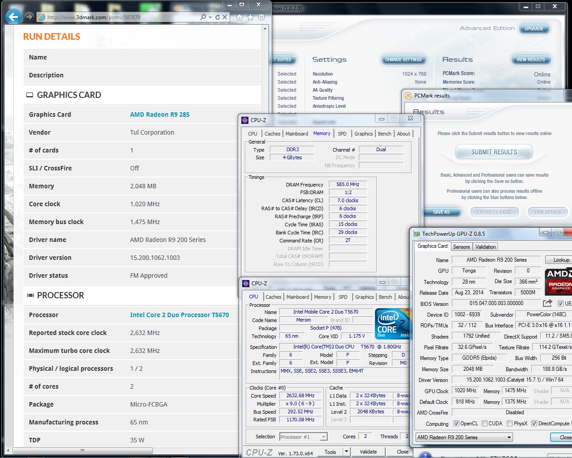Screen dimensions: 572x458
Task: Click the GPU-Z title bar icon
Action: click(417, 233)
